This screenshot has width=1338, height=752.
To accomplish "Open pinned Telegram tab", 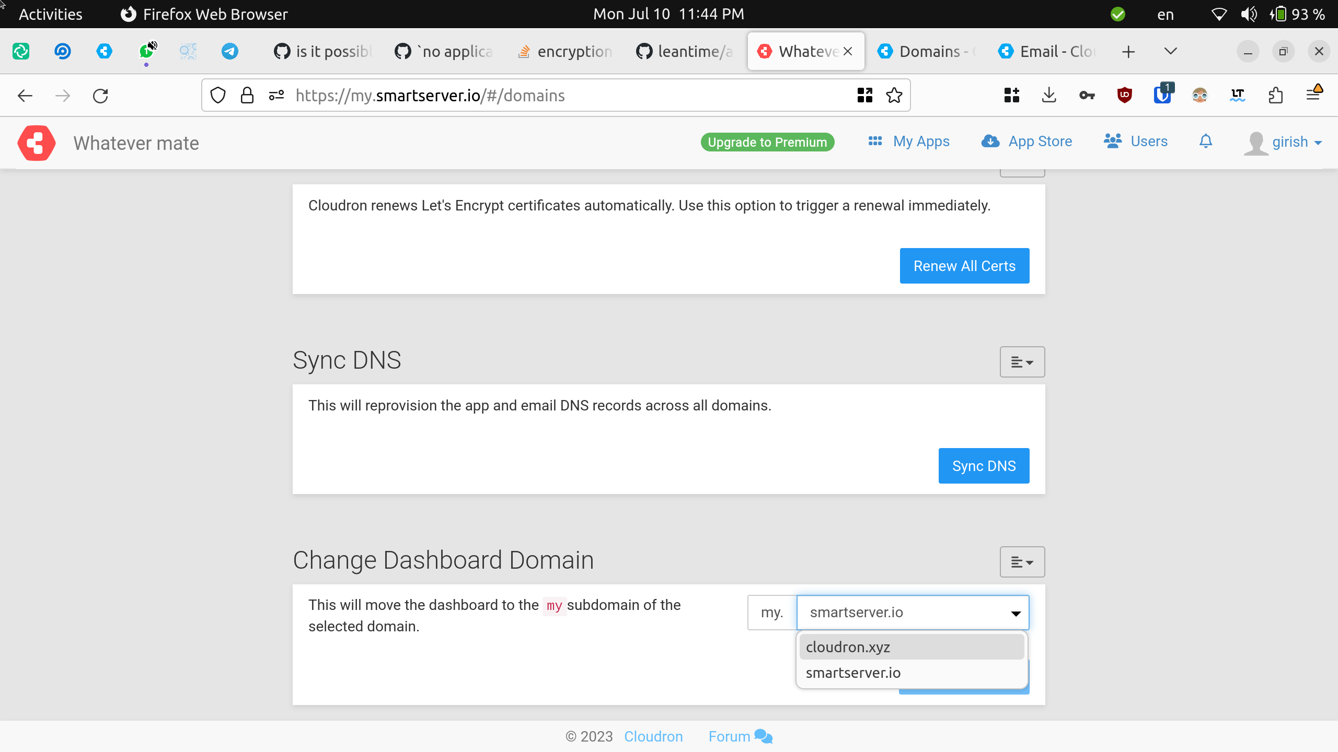I will [229, 51].
